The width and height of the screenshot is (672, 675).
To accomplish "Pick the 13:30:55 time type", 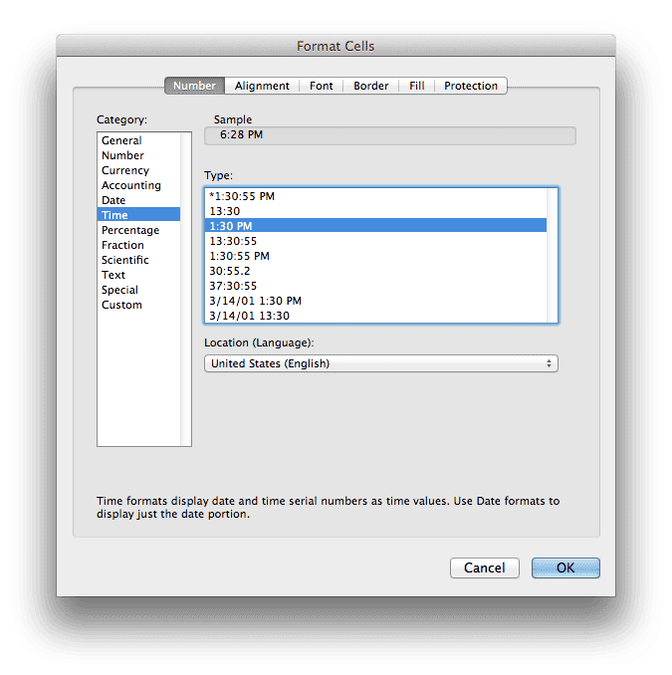I will click(x=375, y=241).
